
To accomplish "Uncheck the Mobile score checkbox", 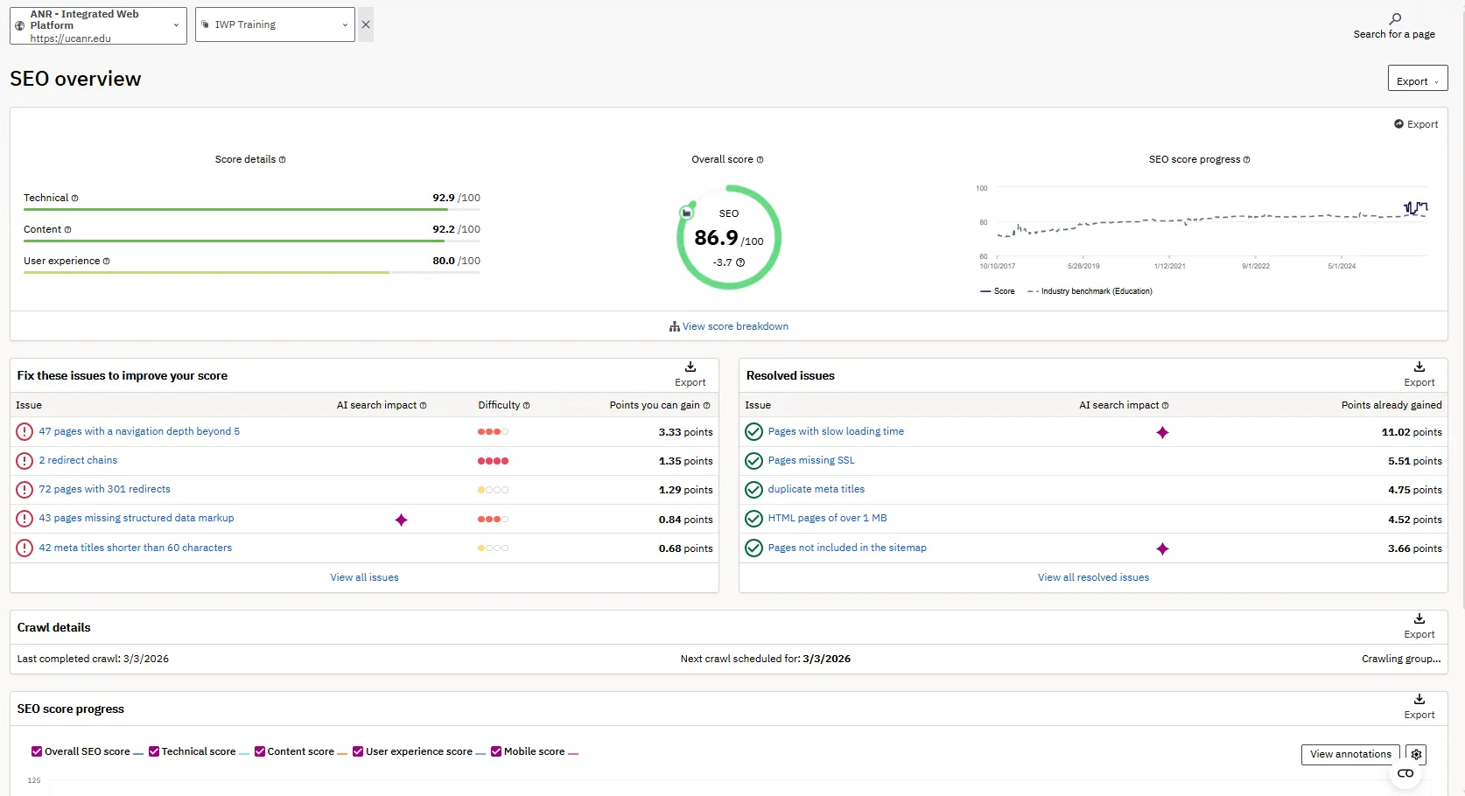I will point(496,751).
